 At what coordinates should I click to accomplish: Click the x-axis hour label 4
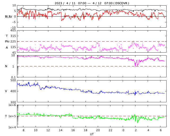click(x=148, y=130)
